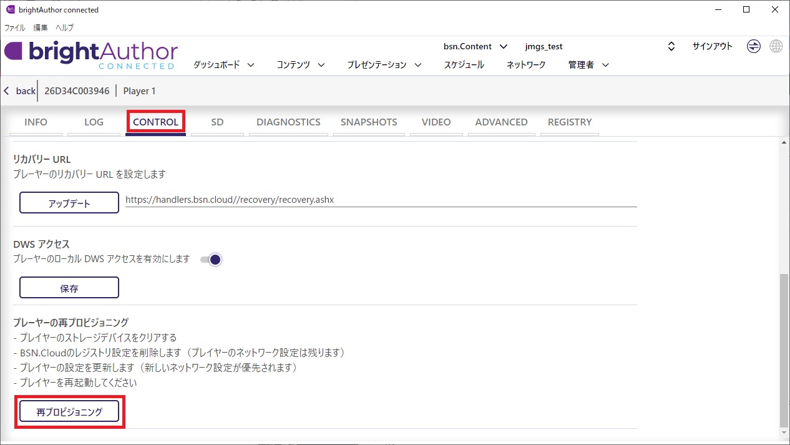This screenshot has width=790, height=445.
Task: Click the globe icon in header
Action: (776, 47)
